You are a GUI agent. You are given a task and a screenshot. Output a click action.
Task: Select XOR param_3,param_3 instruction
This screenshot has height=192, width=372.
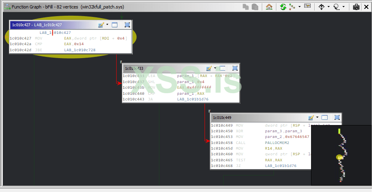(261, 131)
